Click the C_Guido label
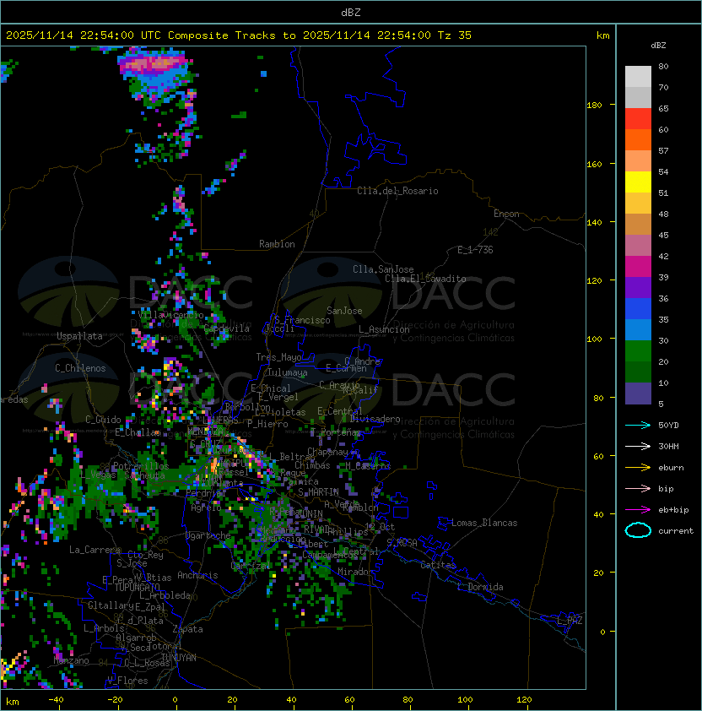 coord(103,420)
